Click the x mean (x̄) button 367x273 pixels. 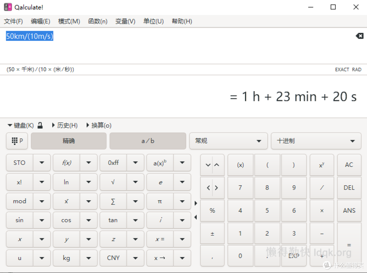66,201
